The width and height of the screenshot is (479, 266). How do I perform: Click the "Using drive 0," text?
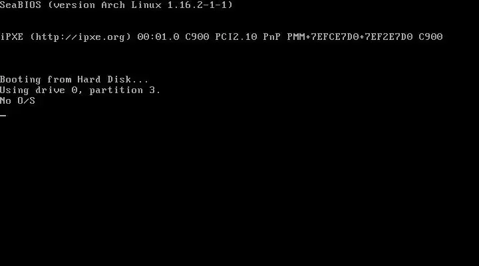pos(41,90)
